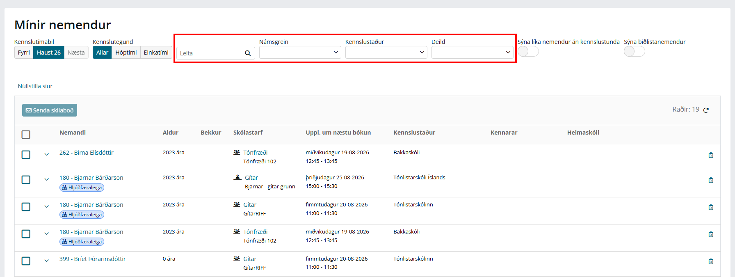Click the Raðir: 19 row count text
The image size is (735, 277).
click(x=686, y=109)
